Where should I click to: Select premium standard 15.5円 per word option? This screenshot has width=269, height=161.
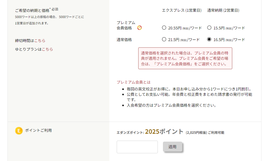(x=209, y=28)
